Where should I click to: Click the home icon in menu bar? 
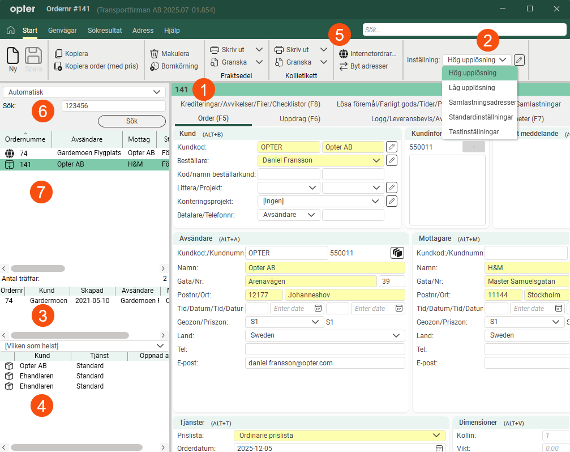click(x=10, y=31)
